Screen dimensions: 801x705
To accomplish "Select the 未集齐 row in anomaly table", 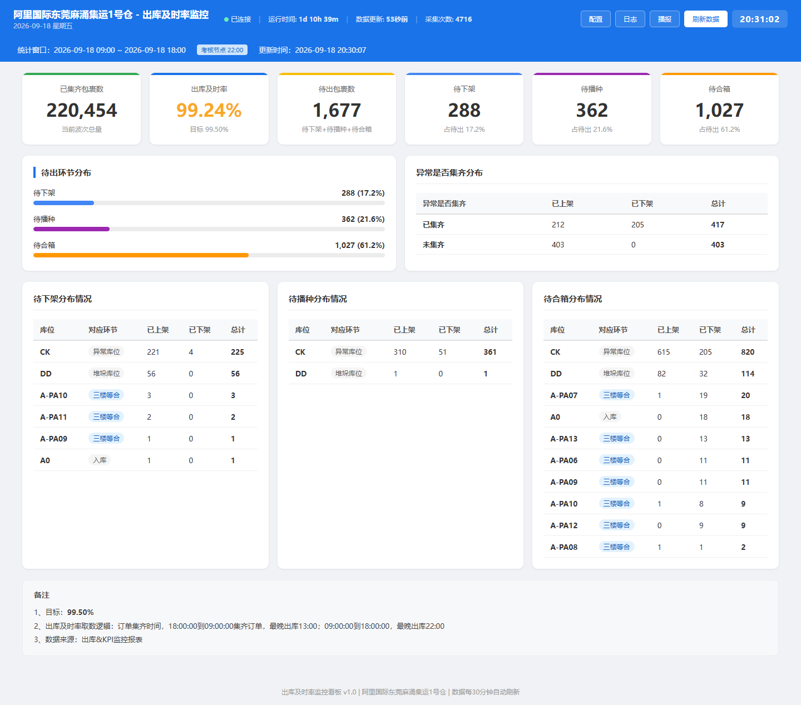I will (x=592, y=245).
